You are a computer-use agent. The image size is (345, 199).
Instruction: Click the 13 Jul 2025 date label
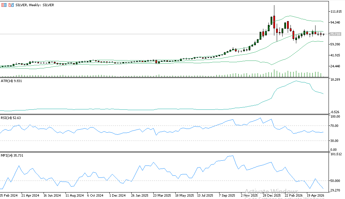[205, 195]
